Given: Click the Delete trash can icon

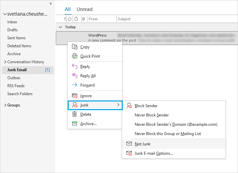Looking at the screenshot, I should tap(75, 114).
